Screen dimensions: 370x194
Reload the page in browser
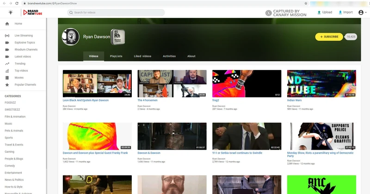(17, 3)
